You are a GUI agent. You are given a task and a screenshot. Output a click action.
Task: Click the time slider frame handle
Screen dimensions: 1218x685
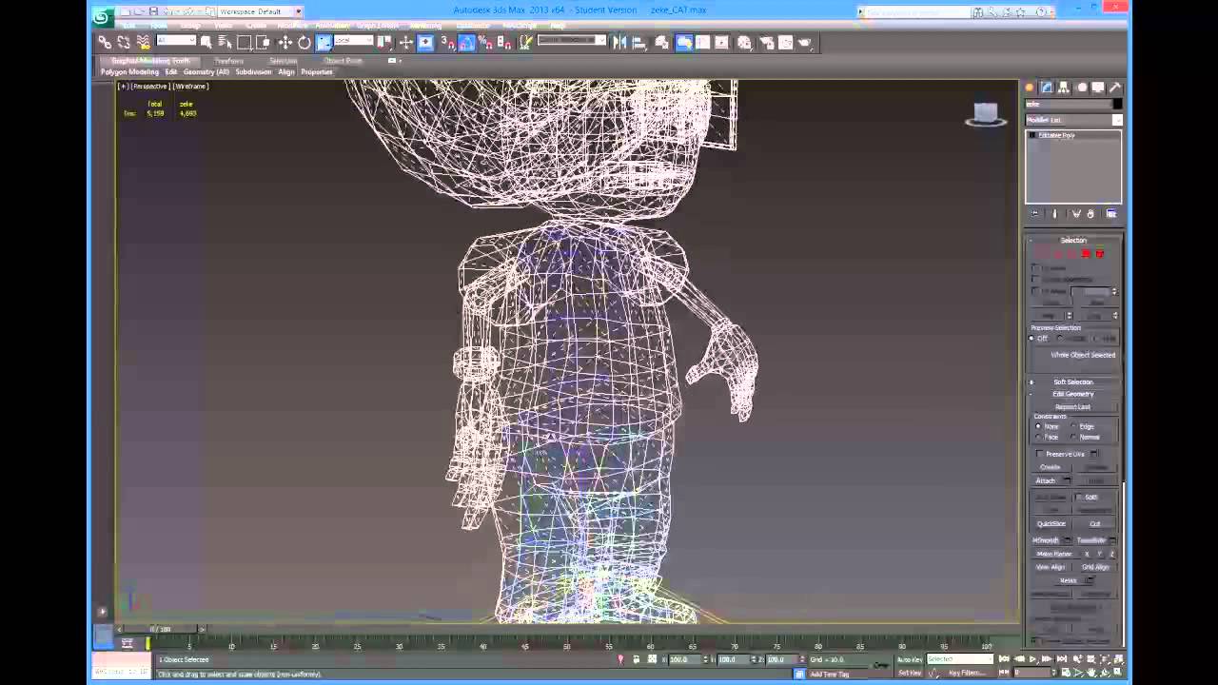coord(161,629)
